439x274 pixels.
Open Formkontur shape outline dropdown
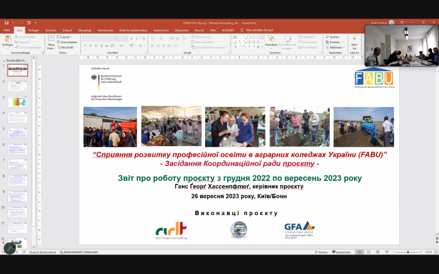point(308,42)
